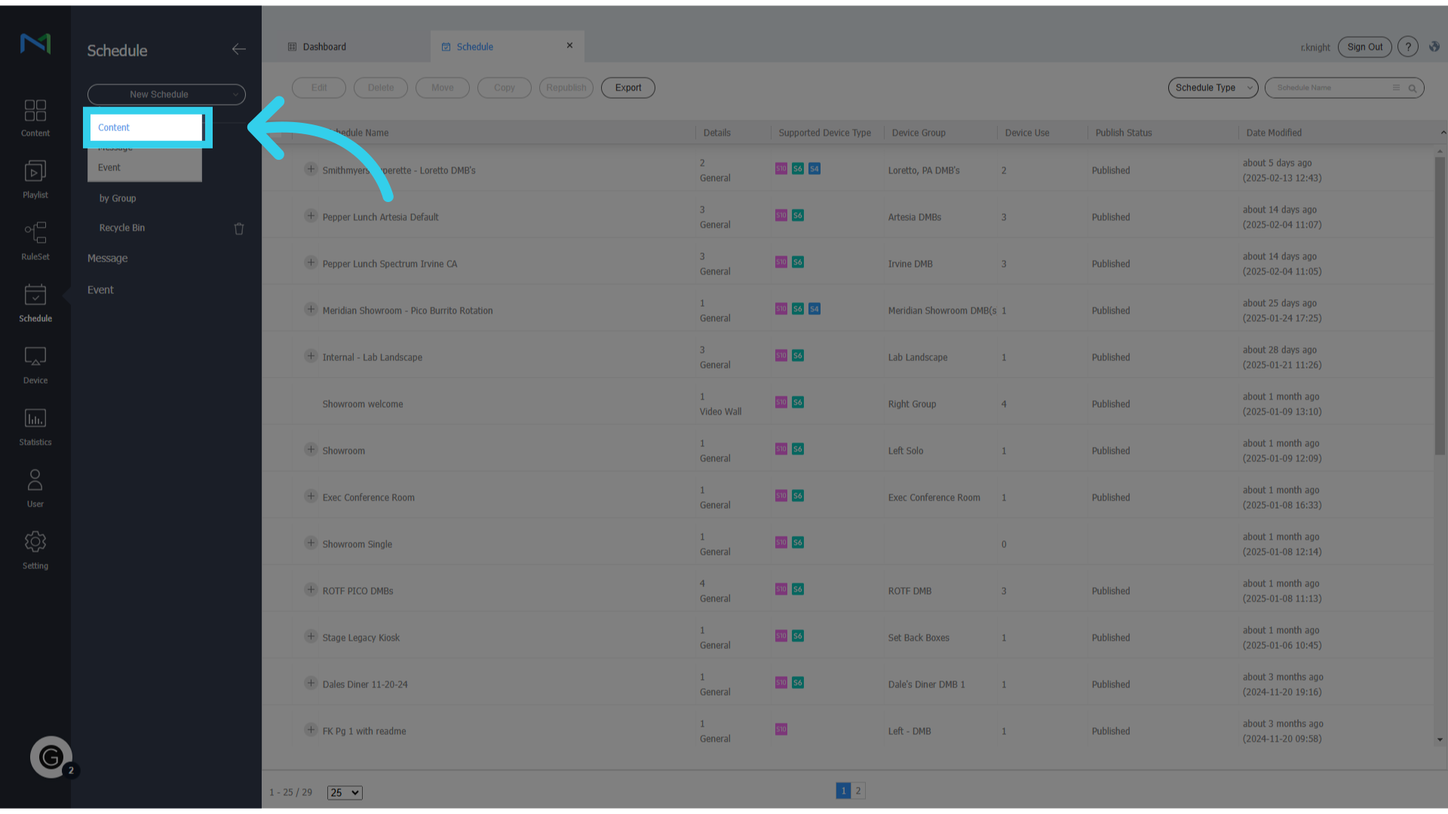Screen dimensions: 1448x814
Task: Expand the Showroom Single row
Action: click(311, 543)
